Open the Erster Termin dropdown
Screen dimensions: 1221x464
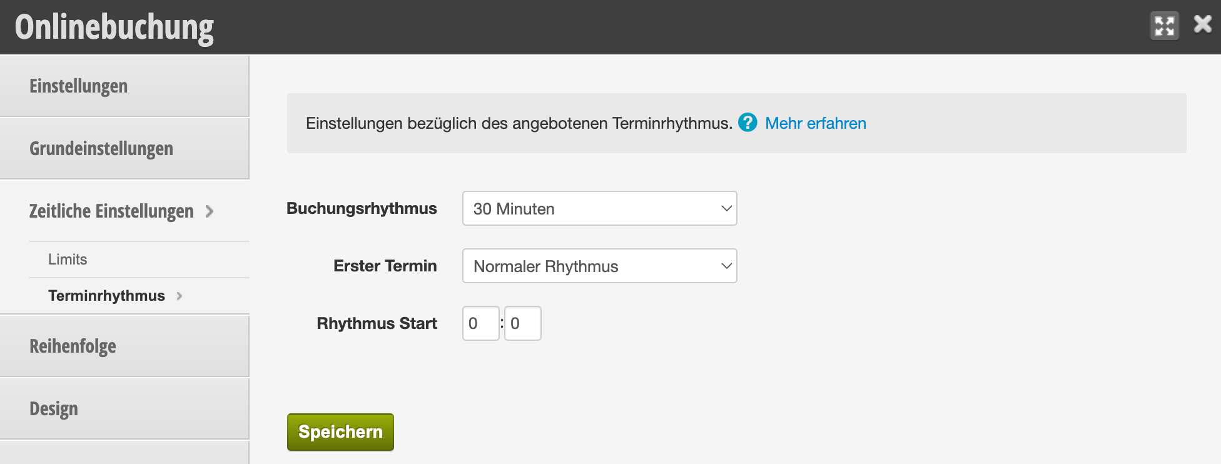point(599,266)
